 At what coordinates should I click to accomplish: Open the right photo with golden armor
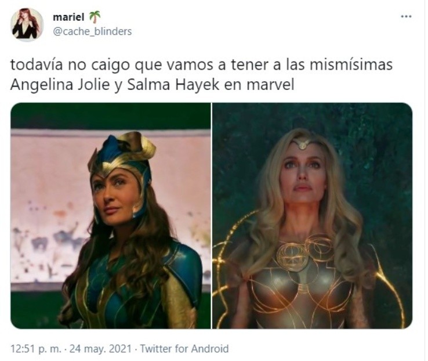pos(312,216)
